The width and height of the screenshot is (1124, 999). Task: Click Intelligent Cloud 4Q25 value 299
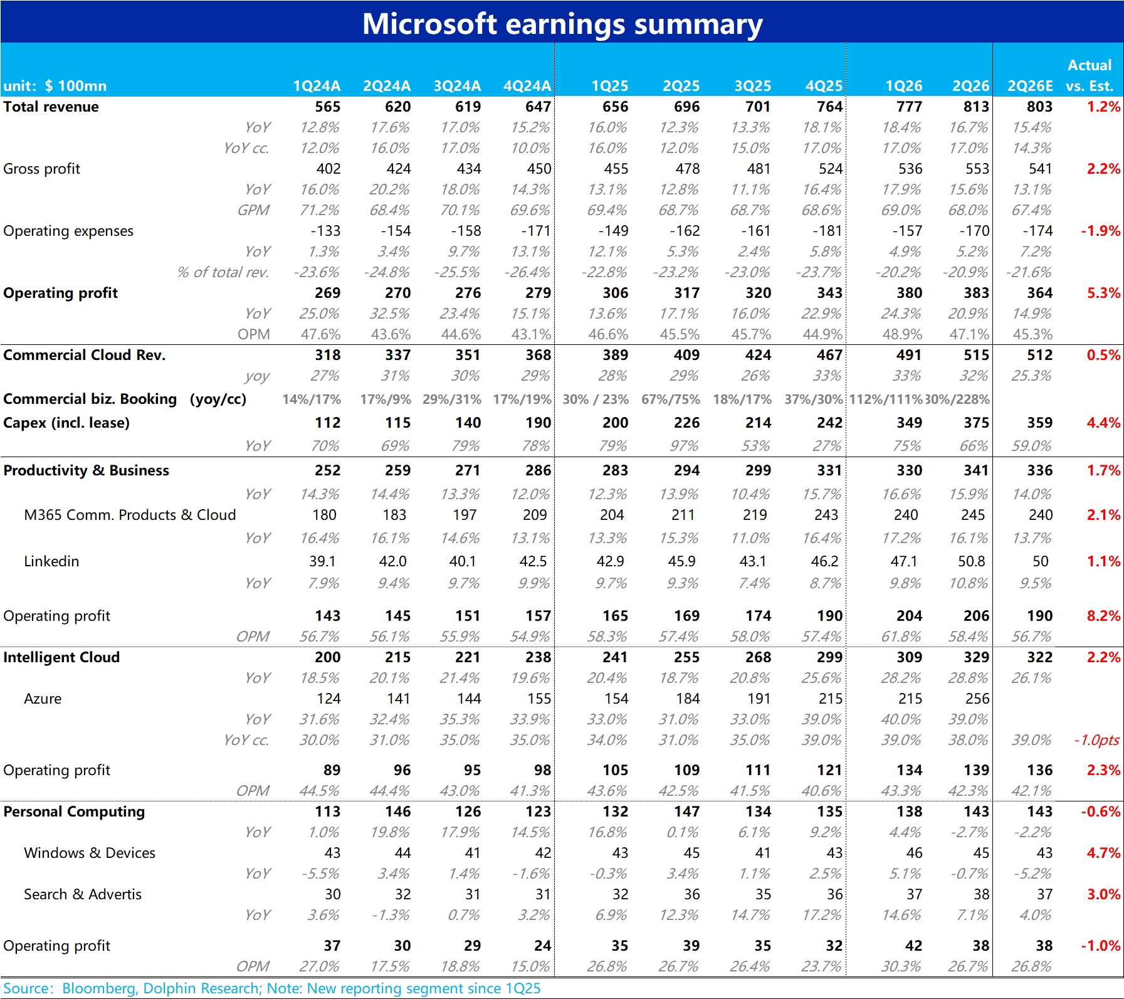pos(830,657)
